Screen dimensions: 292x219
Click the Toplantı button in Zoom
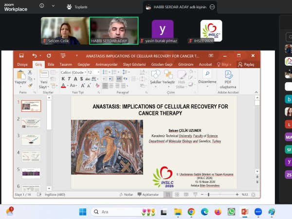pos(77,7)
